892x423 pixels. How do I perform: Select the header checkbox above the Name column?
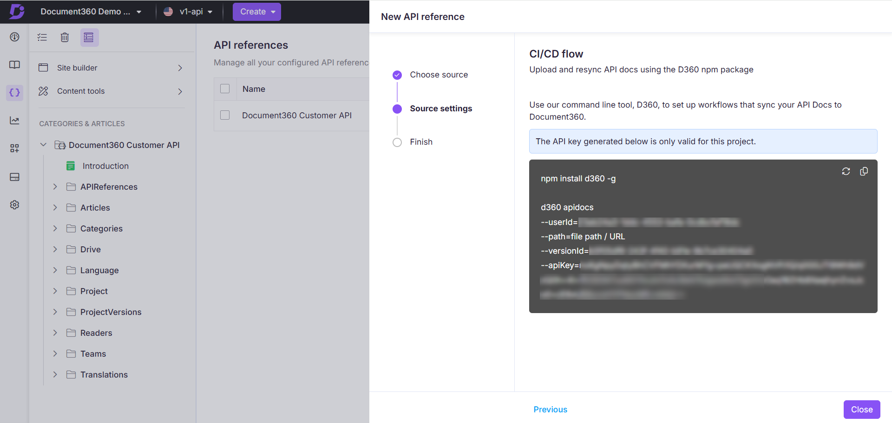point(225,89)
